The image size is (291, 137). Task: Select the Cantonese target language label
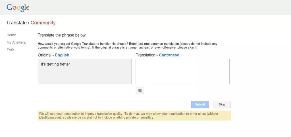pyautogui.click(x=169, y=55)
